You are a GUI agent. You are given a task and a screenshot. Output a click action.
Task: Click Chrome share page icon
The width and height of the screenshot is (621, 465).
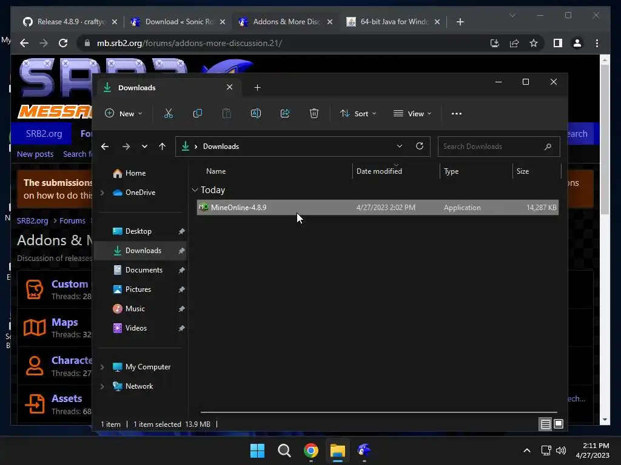click(514, 43)
